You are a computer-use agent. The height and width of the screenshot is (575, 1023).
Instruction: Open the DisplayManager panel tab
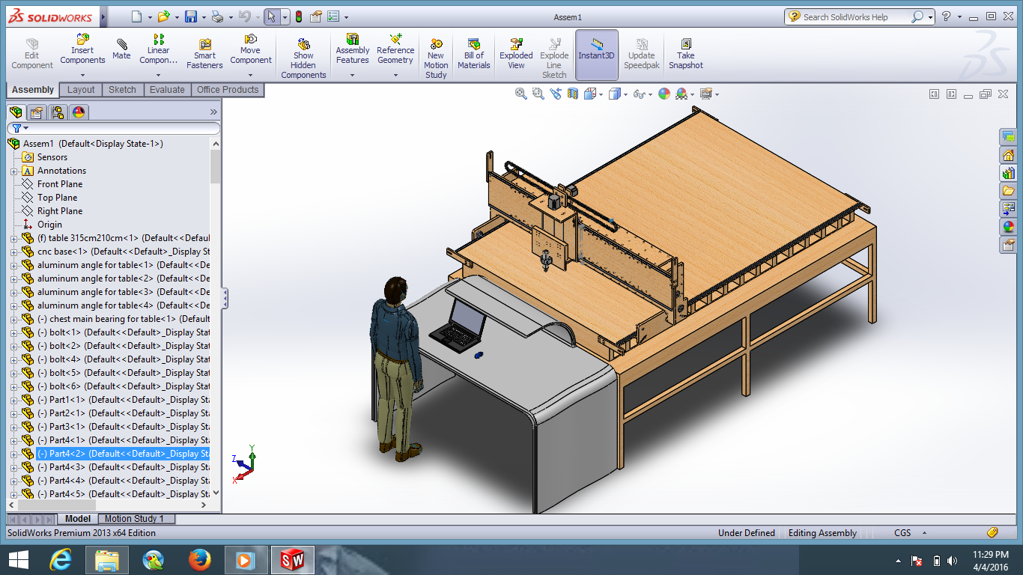(79, 112)
